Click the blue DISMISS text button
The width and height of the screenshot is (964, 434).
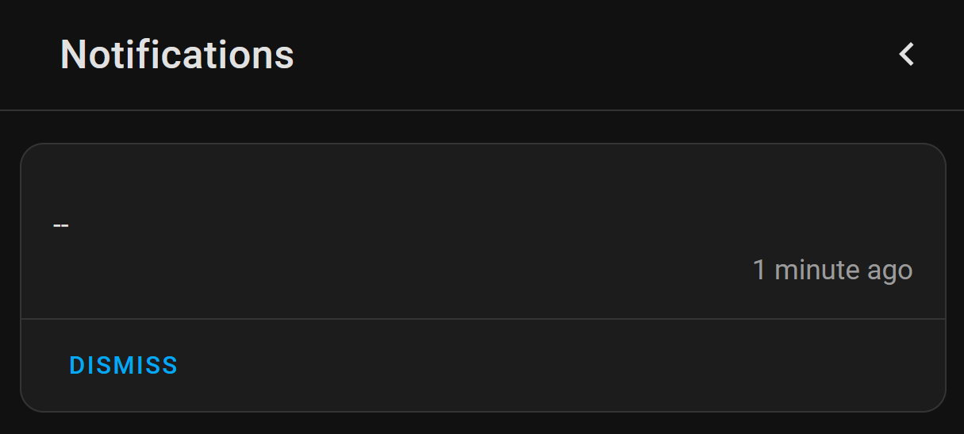[123, 366]
